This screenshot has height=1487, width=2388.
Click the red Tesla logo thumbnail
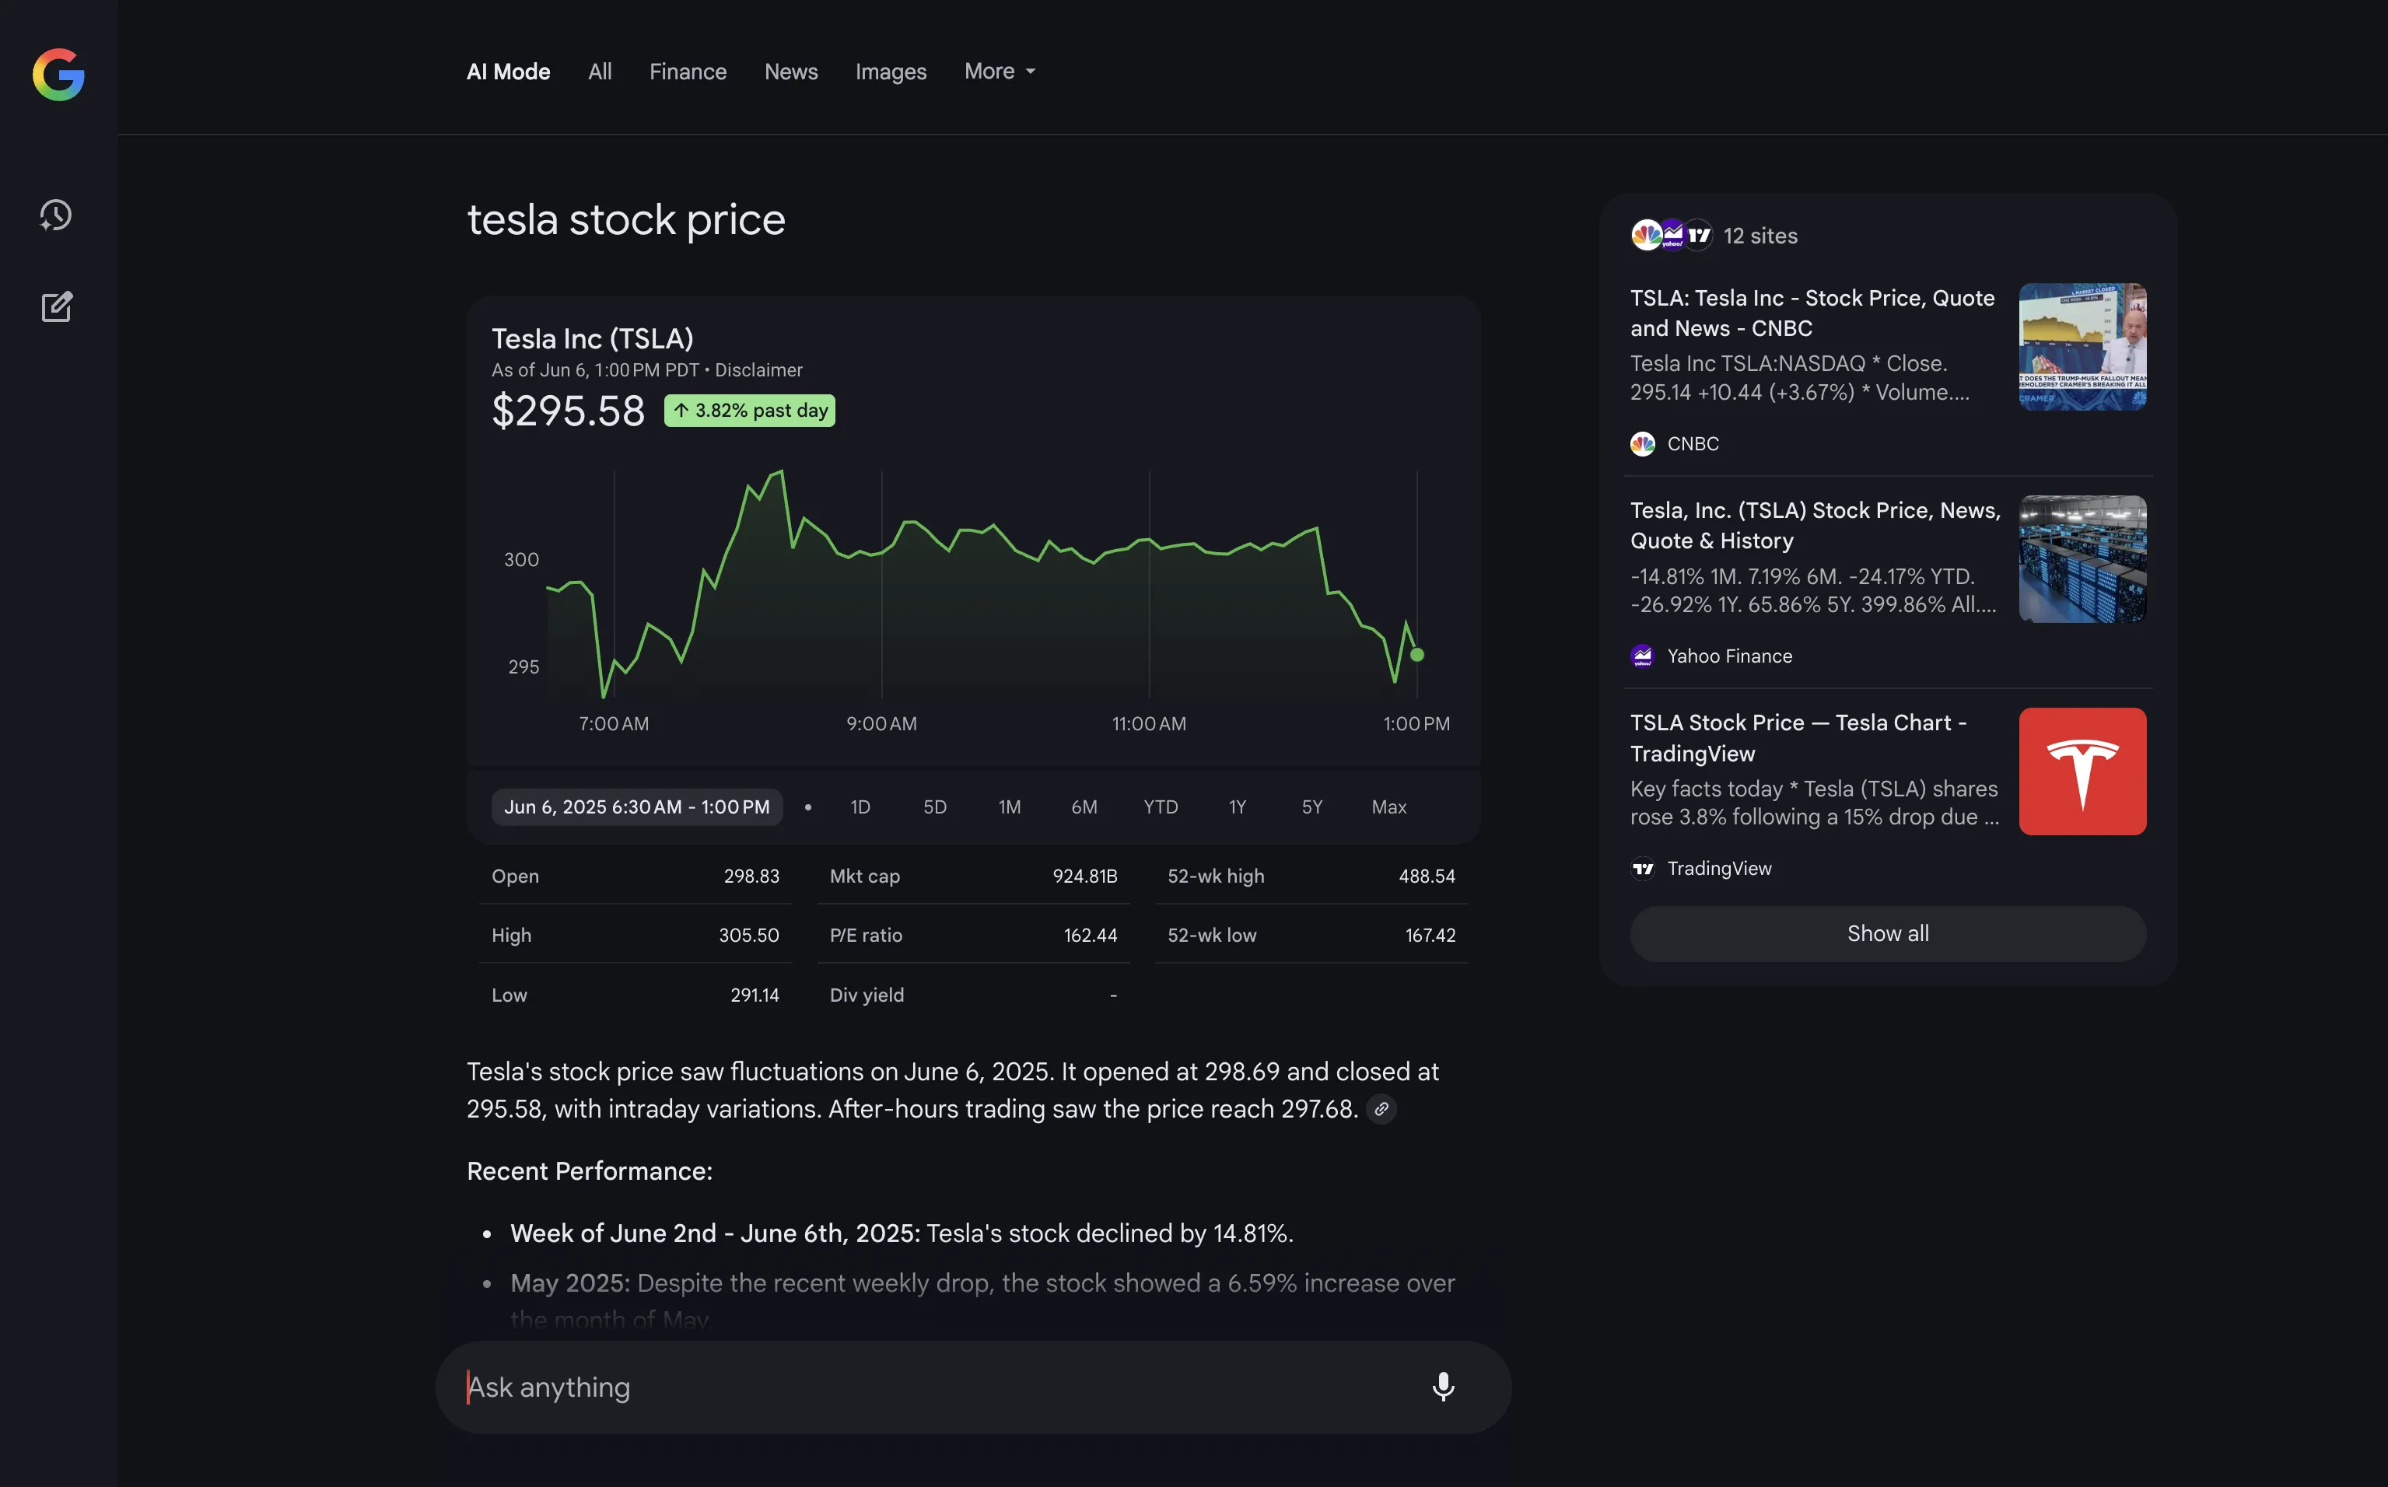coord(2082,771)
